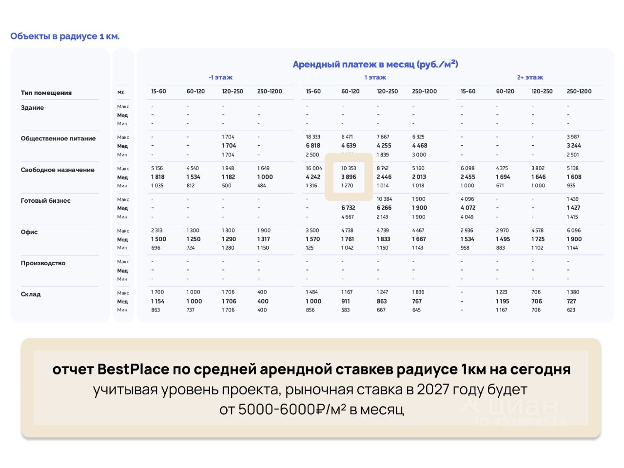Viewport: 624px width, 468px height.
Task: Click the "Склад" row label
Action: [x=31, y=294]
